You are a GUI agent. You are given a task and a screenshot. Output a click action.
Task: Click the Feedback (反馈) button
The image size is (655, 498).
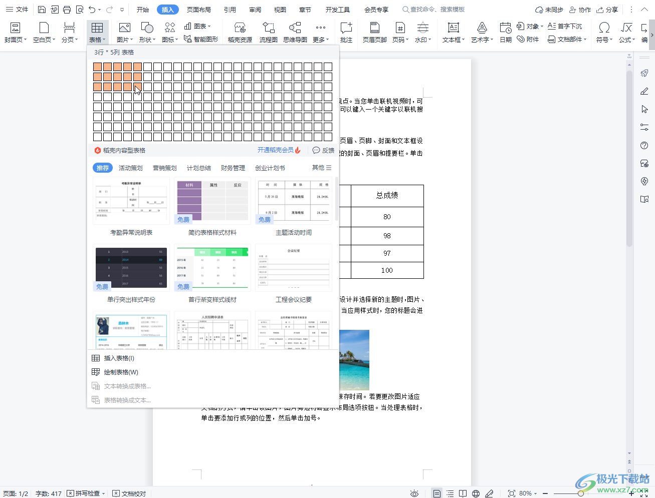coord(323,150)
